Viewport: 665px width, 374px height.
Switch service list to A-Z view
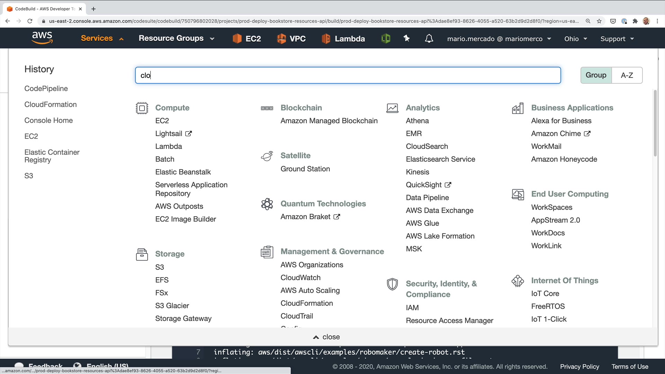(x=627, y=75)
